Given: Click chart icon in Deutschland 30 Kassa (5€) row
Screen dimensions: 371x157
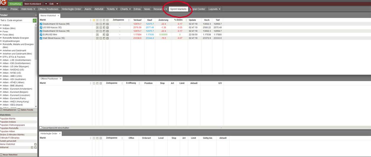Looking at the screenshot, I should point(104,24).
